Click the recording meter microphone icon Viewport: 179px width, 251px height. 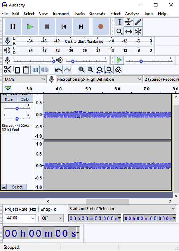[8, 41]
